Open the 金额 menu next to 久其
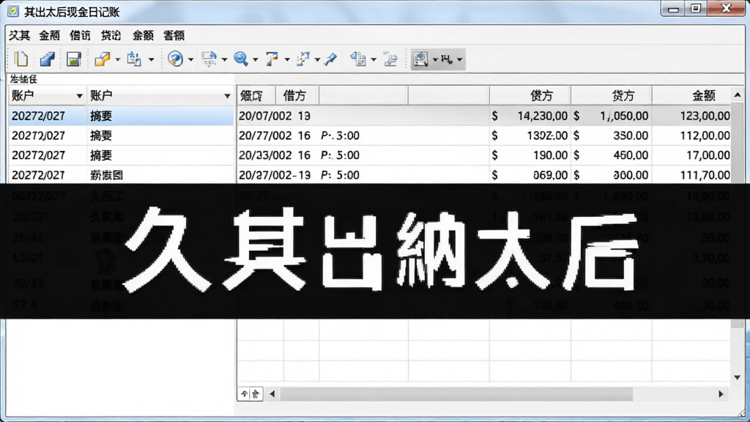This screenshot has width=750, height=422. click(x=50, y=35)
